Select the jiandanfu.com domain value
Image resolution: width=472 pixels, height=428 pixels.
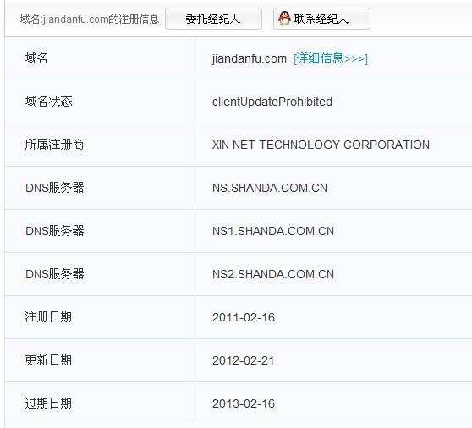pos(250,58)
